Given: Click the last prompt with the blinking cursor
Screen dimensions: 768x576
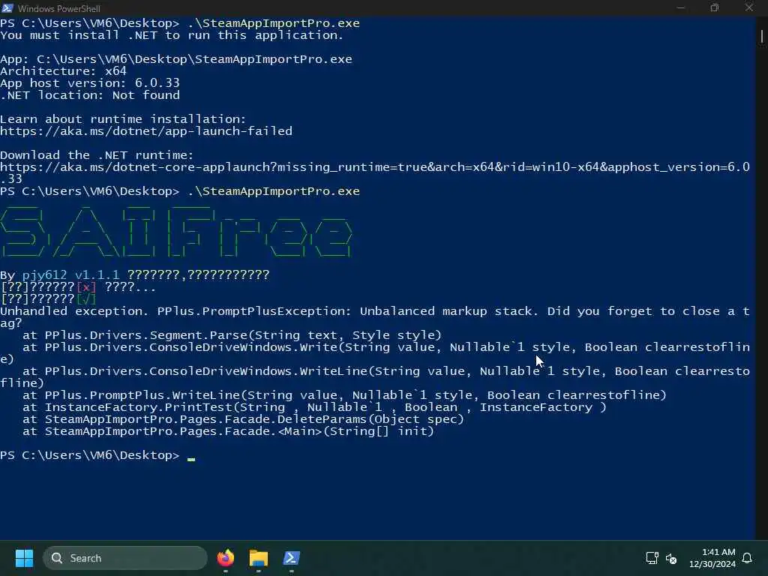Looking at the screenshot, I should coord(98,455).
